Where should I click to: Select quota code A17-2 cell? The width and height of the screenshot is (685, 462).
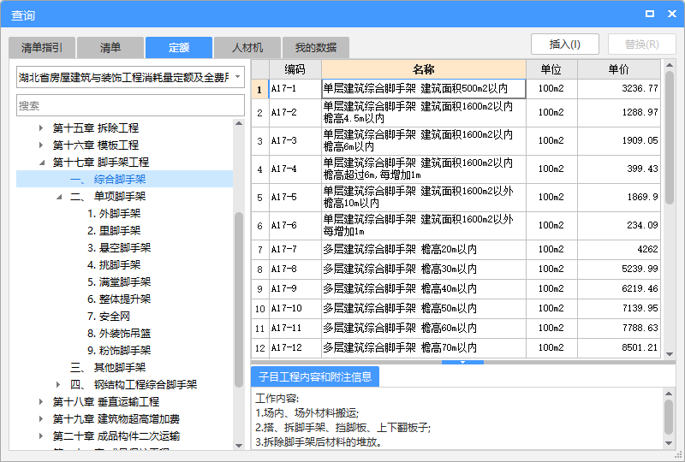[x=295, y=113]
